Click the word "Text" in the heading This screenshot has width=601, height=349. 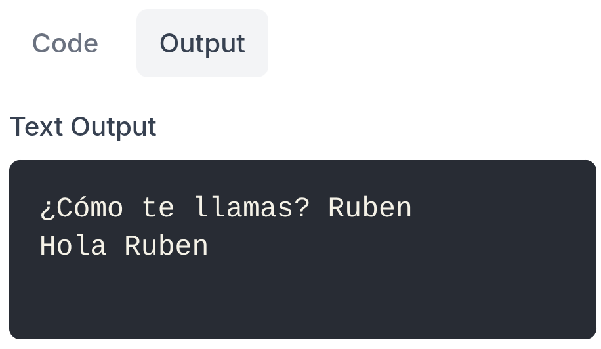coord(36,127)
